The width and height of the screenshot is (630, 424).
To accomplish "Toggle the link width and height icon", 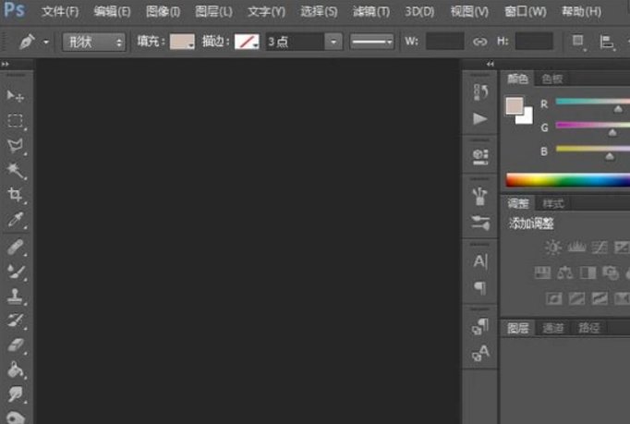I will click(479, 42).
